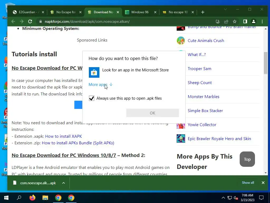Click the first Chrome taskbar icon
This screenshot has height=203, width=270.
tap(58, 198)
